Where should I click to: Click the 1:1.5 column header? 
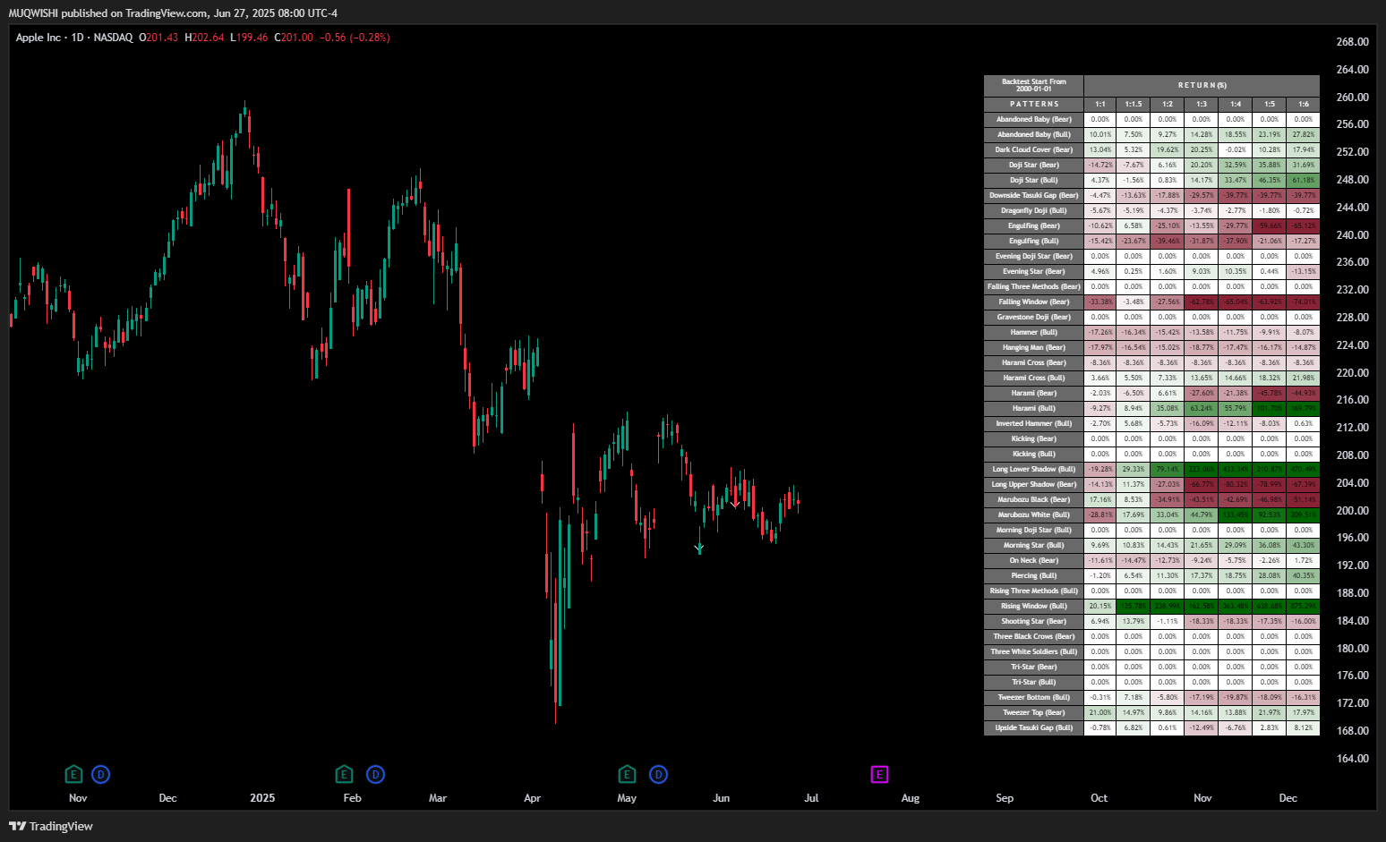(x=1134, y=105)
